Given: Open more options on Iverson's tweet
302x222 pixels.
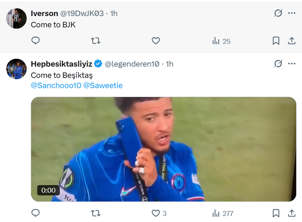Looking at the screenshot, I should coord(291,13).
